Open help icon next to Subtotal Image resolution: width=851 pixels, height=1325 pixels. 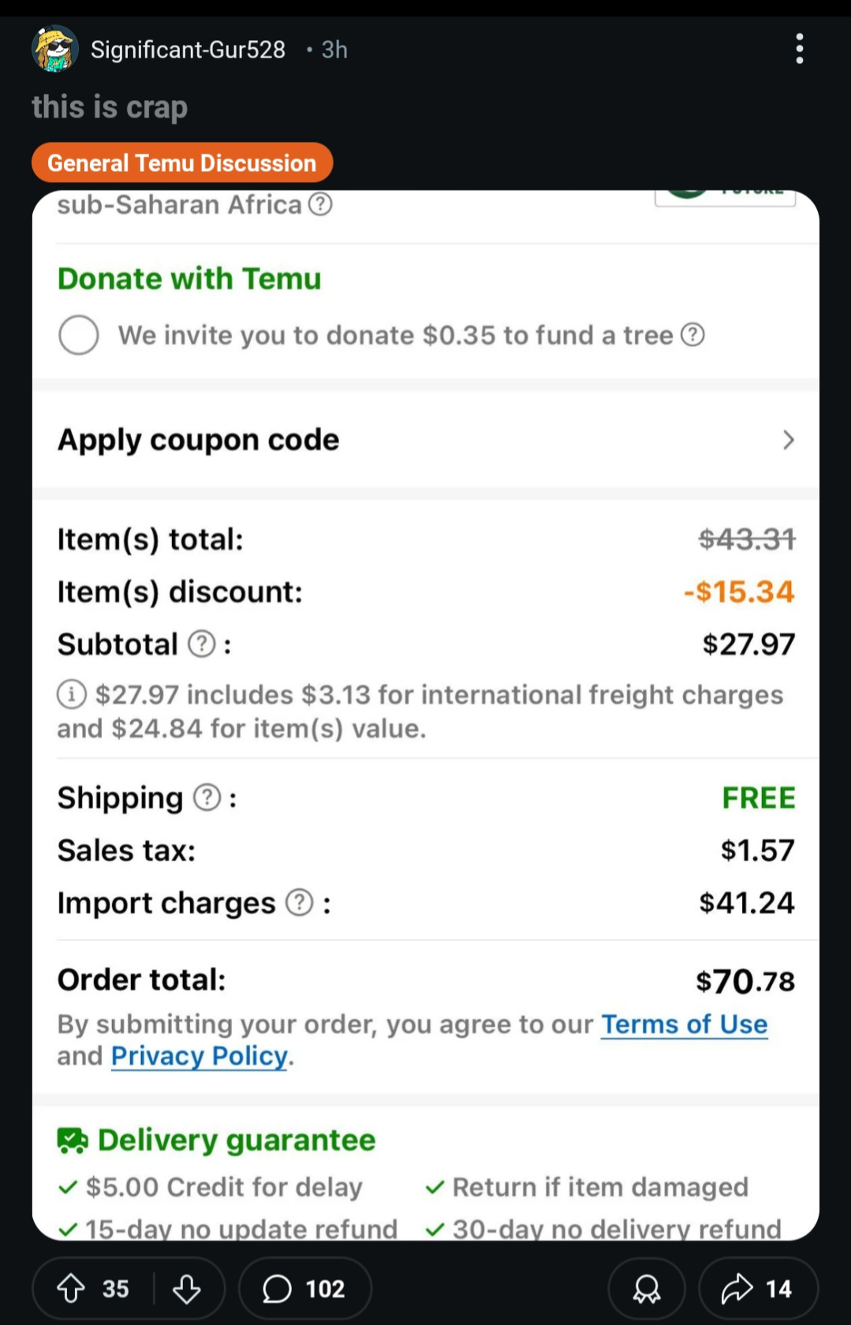point(202,644)
